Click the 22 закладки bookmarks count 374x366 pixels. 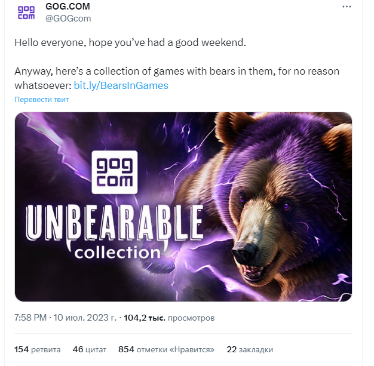pos(249,349)
